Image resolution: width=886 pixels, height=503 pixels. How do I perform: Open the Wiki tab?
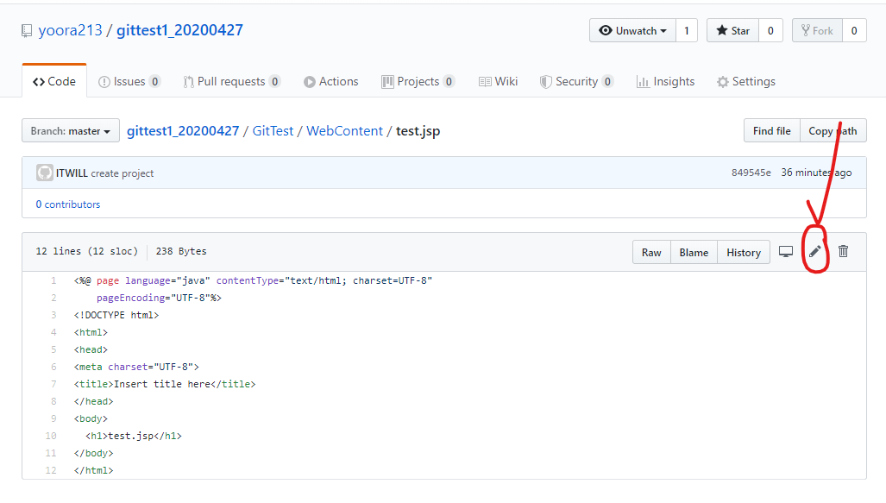point(499,81)
